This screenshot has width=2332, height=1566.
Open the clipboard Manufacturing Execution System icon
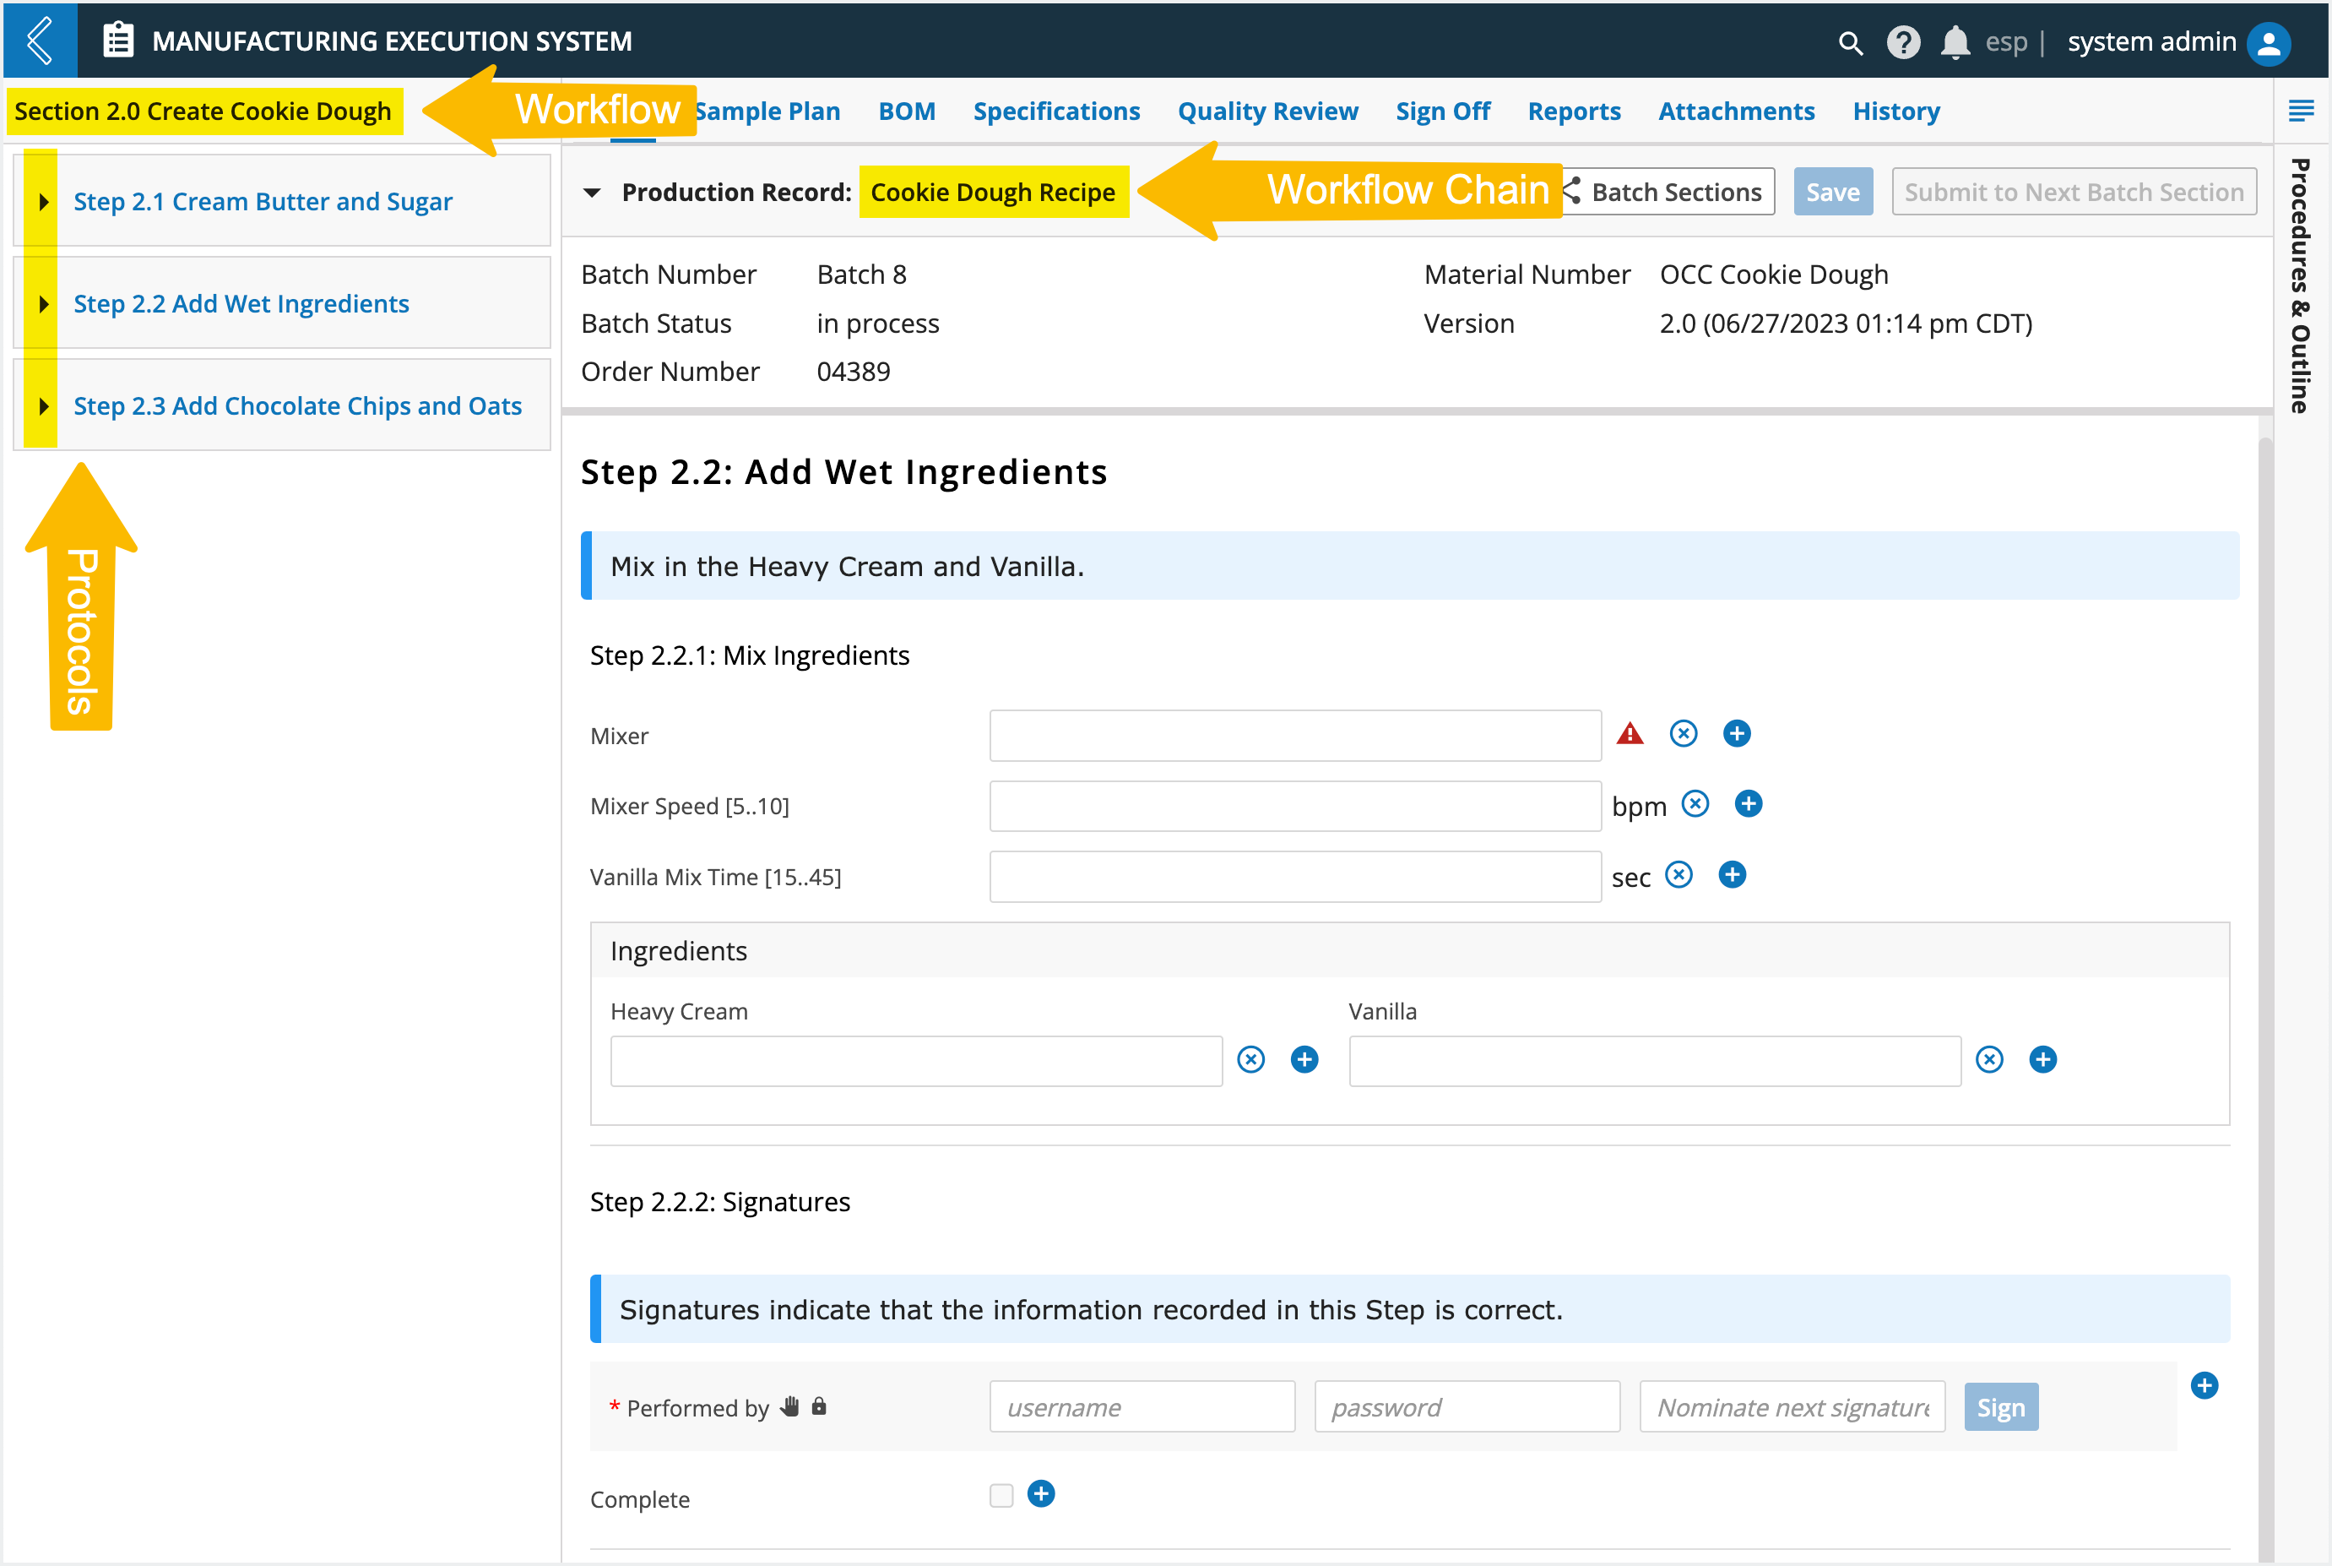[x=118, y=41]
